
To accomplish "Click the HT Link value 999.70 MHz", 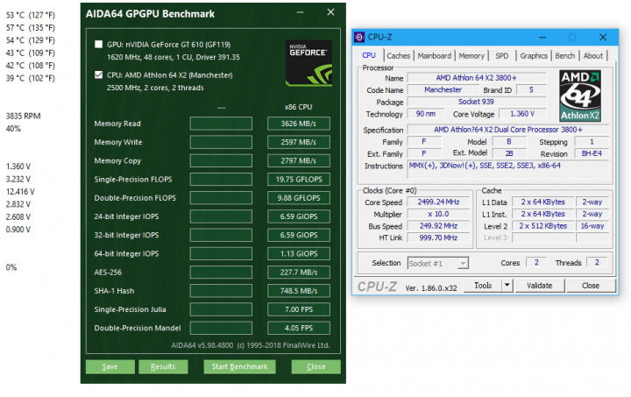I will 438,237.
